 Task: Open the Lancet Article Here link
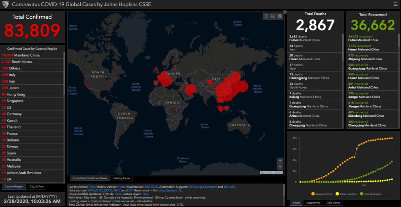coord(92,187)
